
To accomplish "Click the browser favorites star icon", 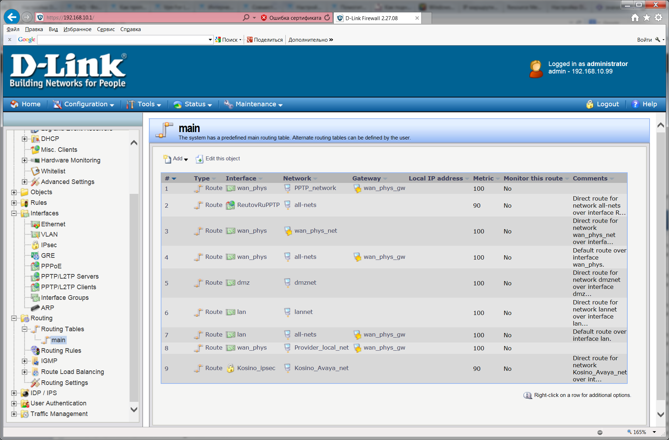I will (x=646, y=17).
